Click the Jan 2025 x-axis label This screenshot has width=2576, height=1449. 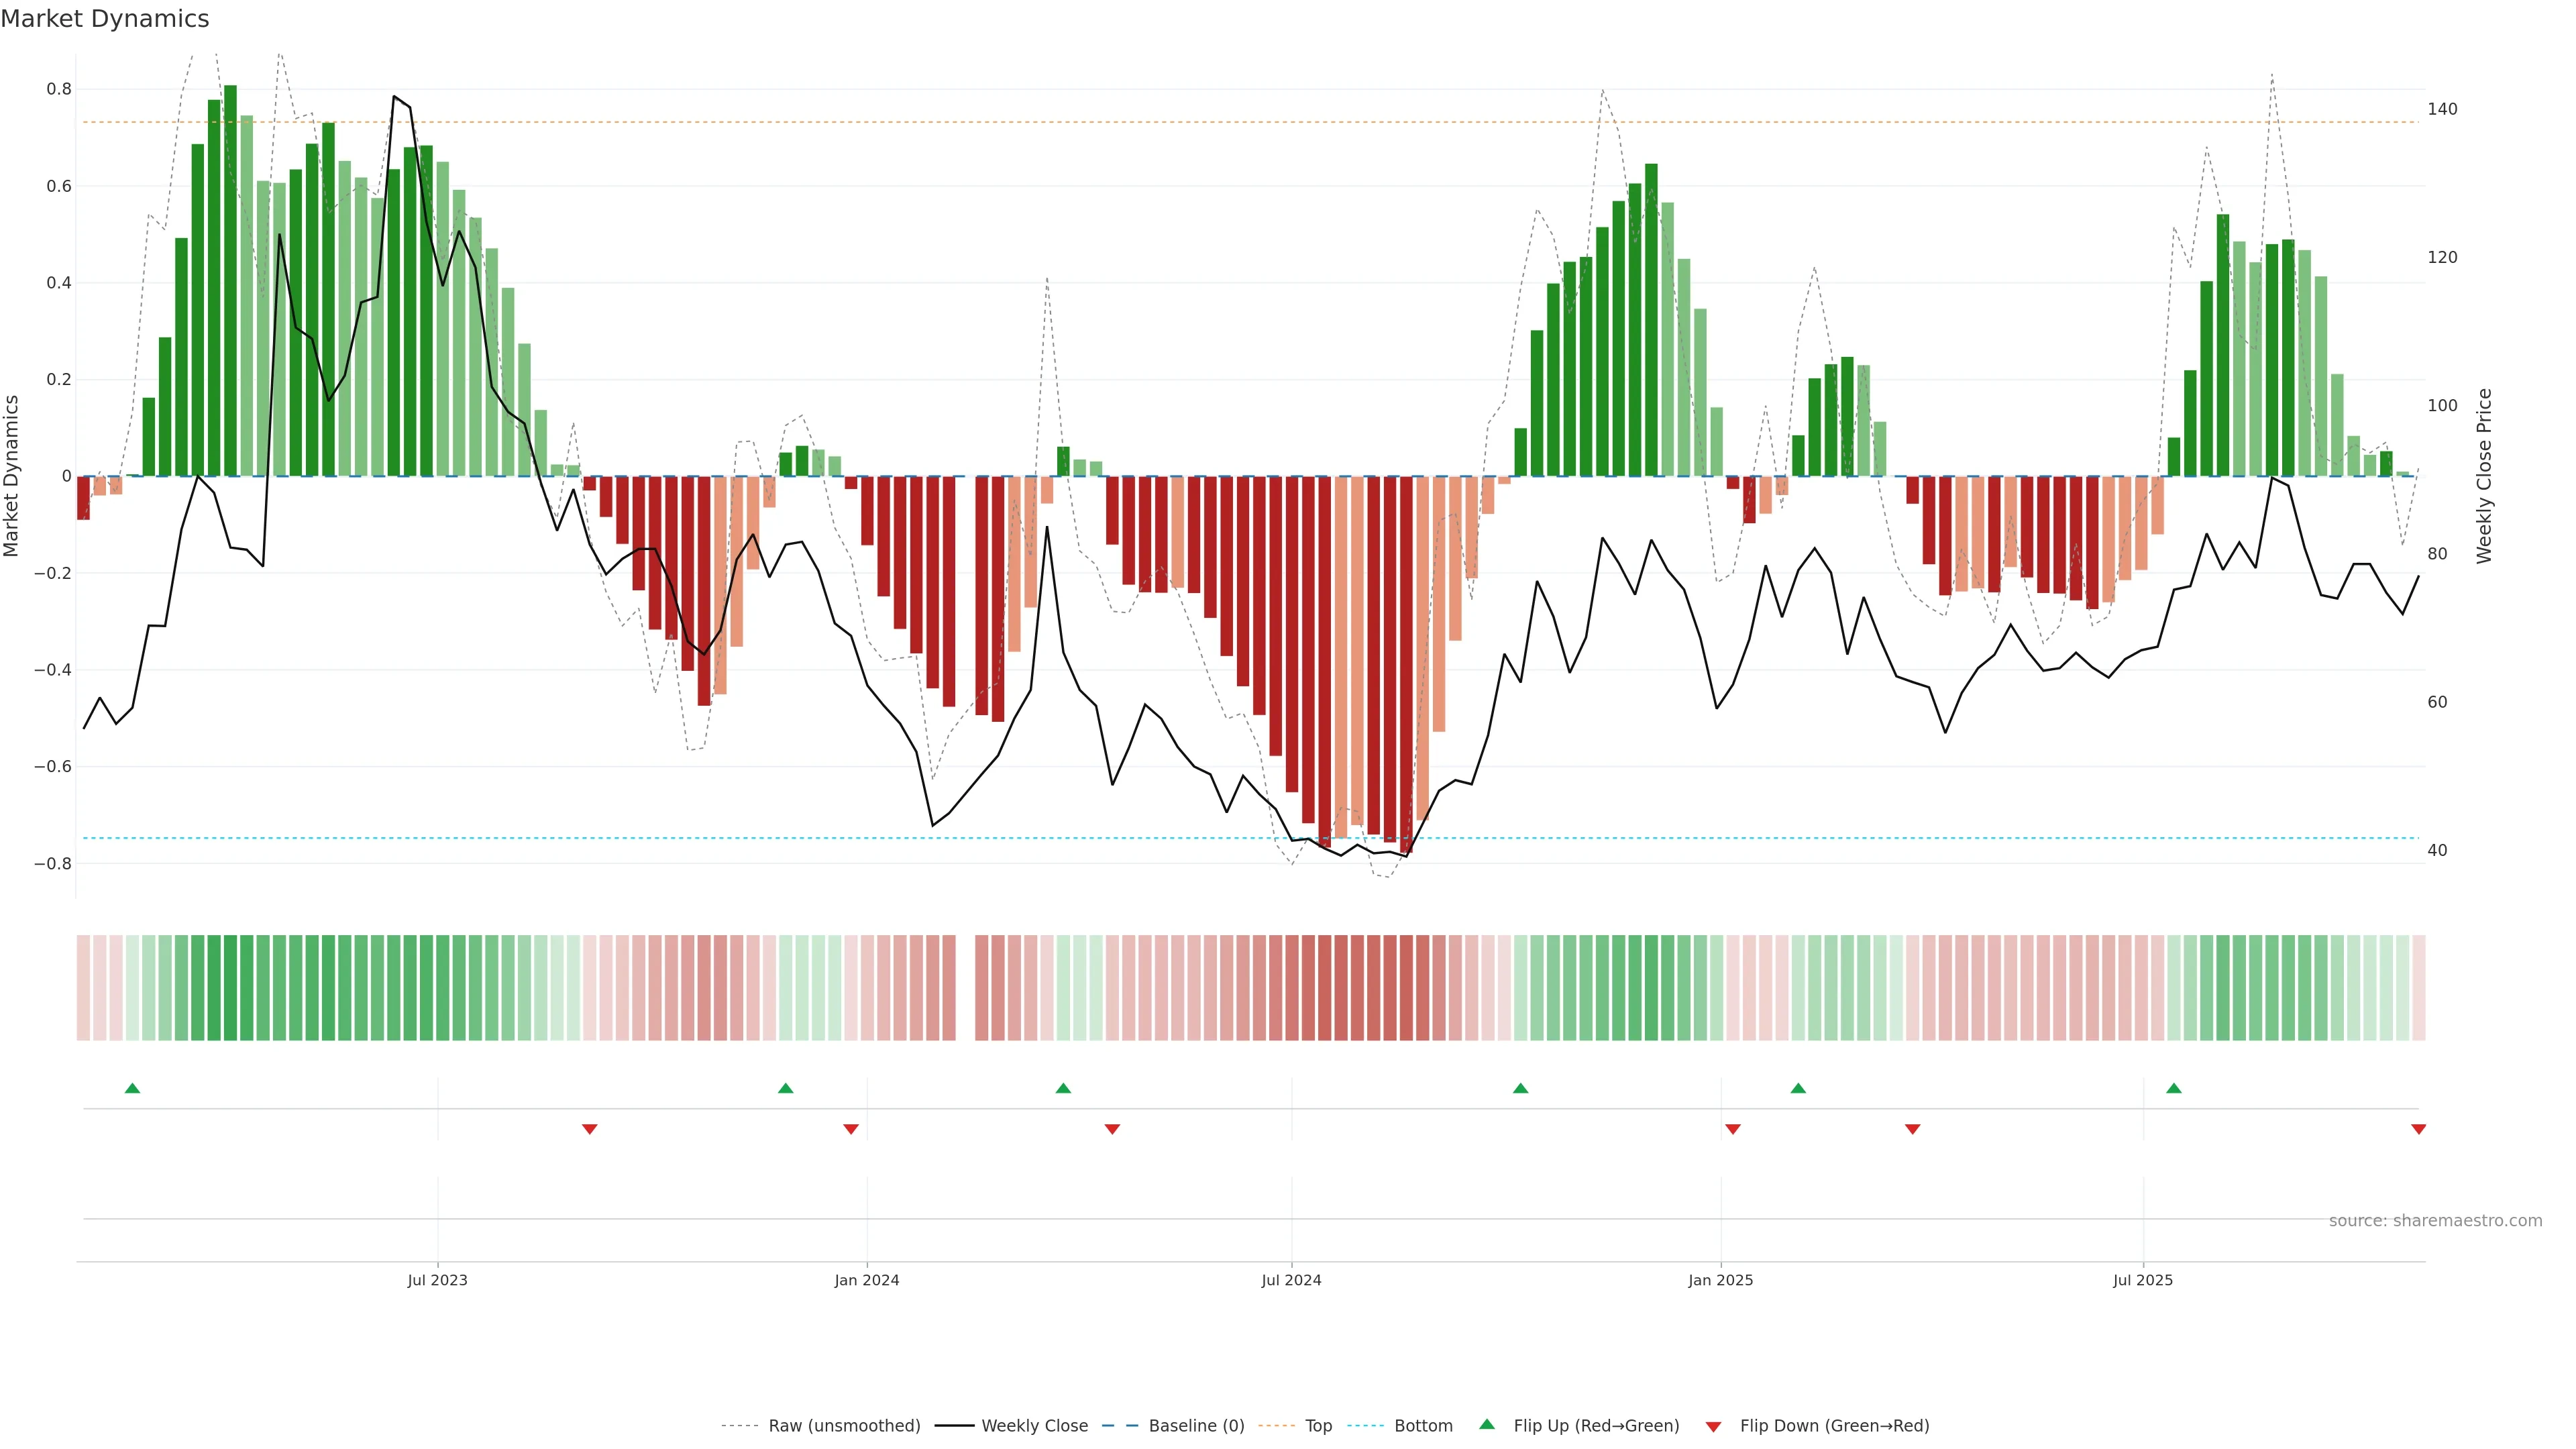pyautogui.click(x=1720, y=1280)
